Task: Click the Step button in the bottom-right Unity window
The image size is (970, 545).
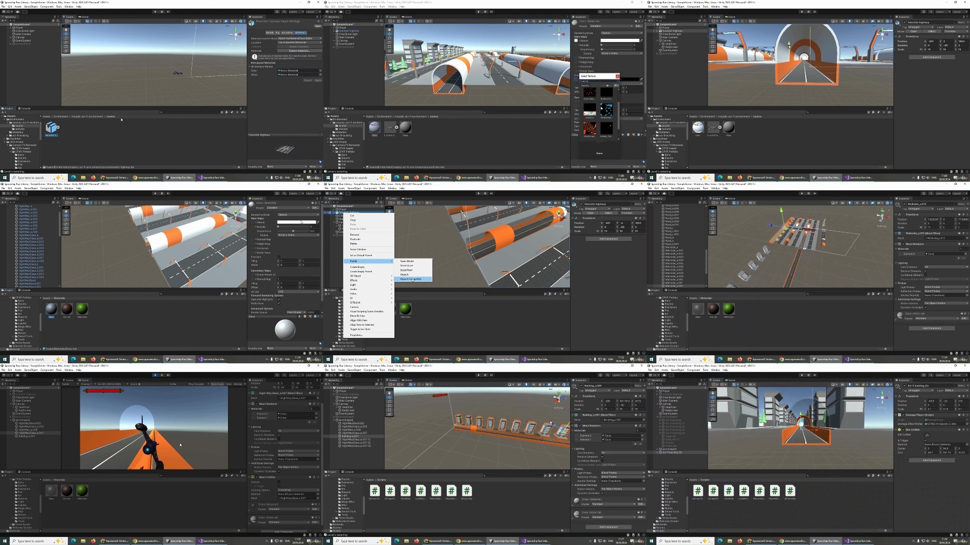Action: [814, 375]
